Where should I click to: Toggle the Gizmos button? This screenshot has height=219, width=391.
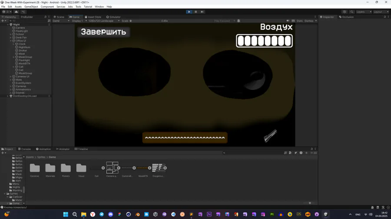309,21
